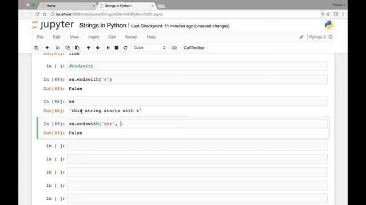Close the Strings in Python tab
This screenshot has height=205, width=366.
[x=152, y=6]
